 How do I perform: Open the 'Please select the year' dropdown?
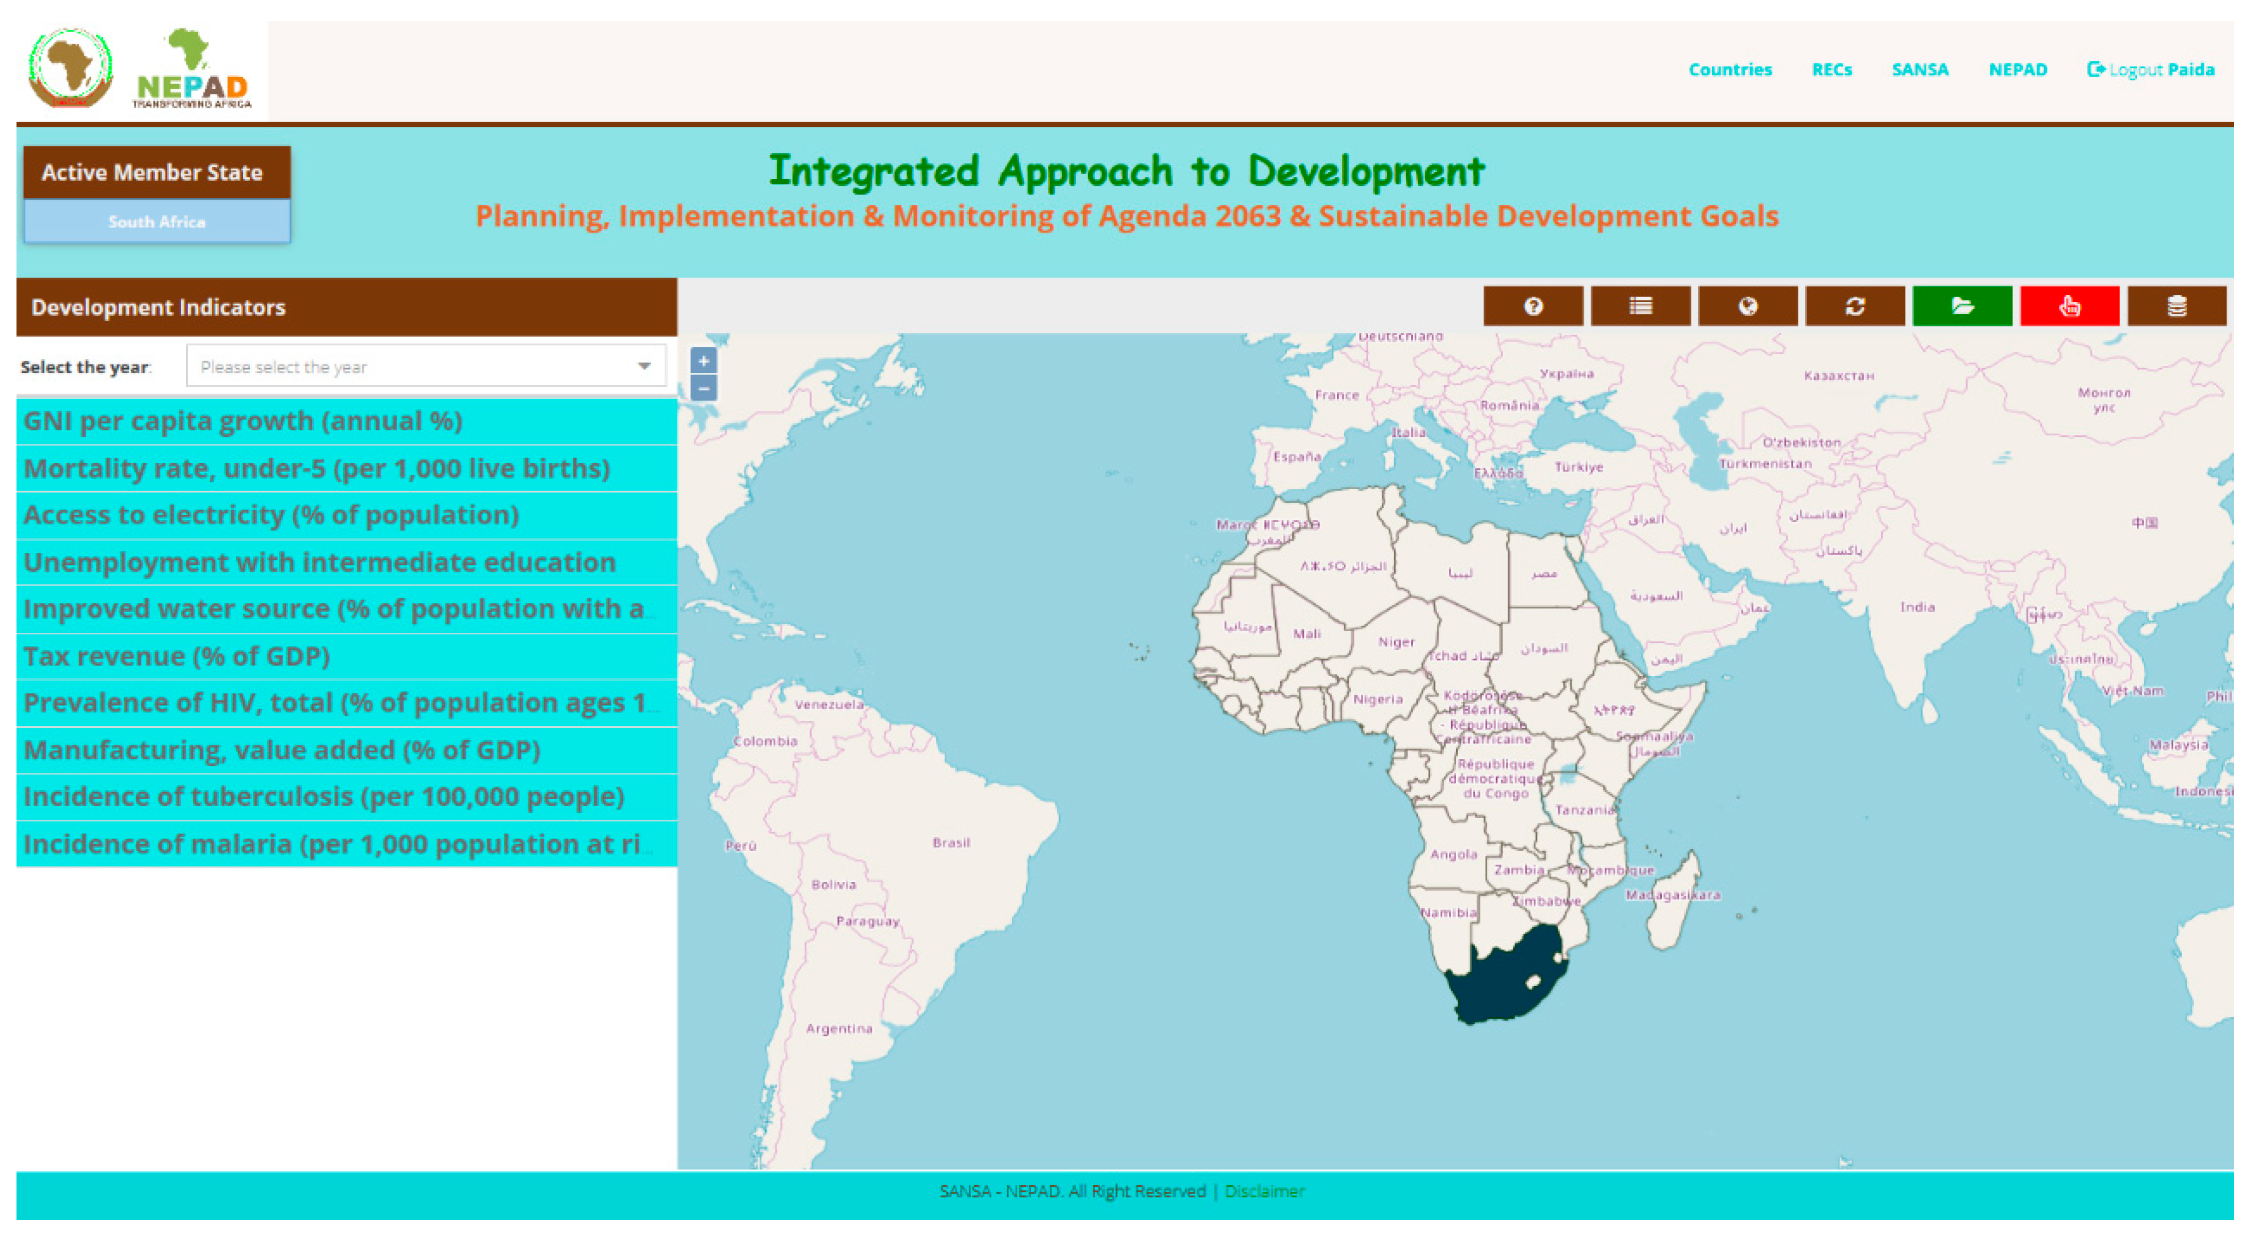pos(428,368)
